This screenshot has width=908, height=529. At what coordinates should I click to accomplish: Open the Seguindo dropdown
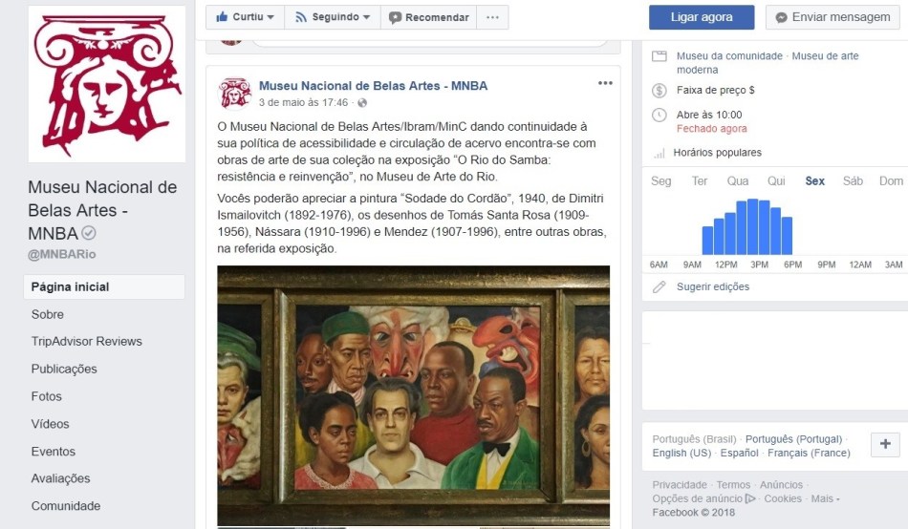point(333,17)
